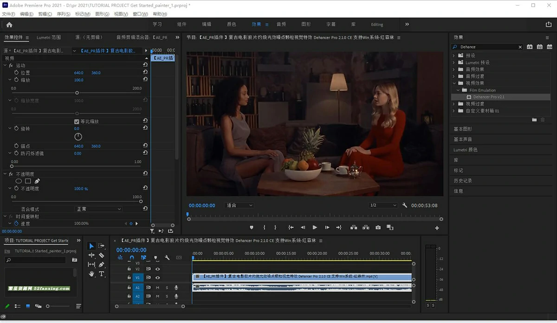The width and height of the screenshot is (557, 323).
Task: Click the Comparison View button
Action: tap(390, 228)
